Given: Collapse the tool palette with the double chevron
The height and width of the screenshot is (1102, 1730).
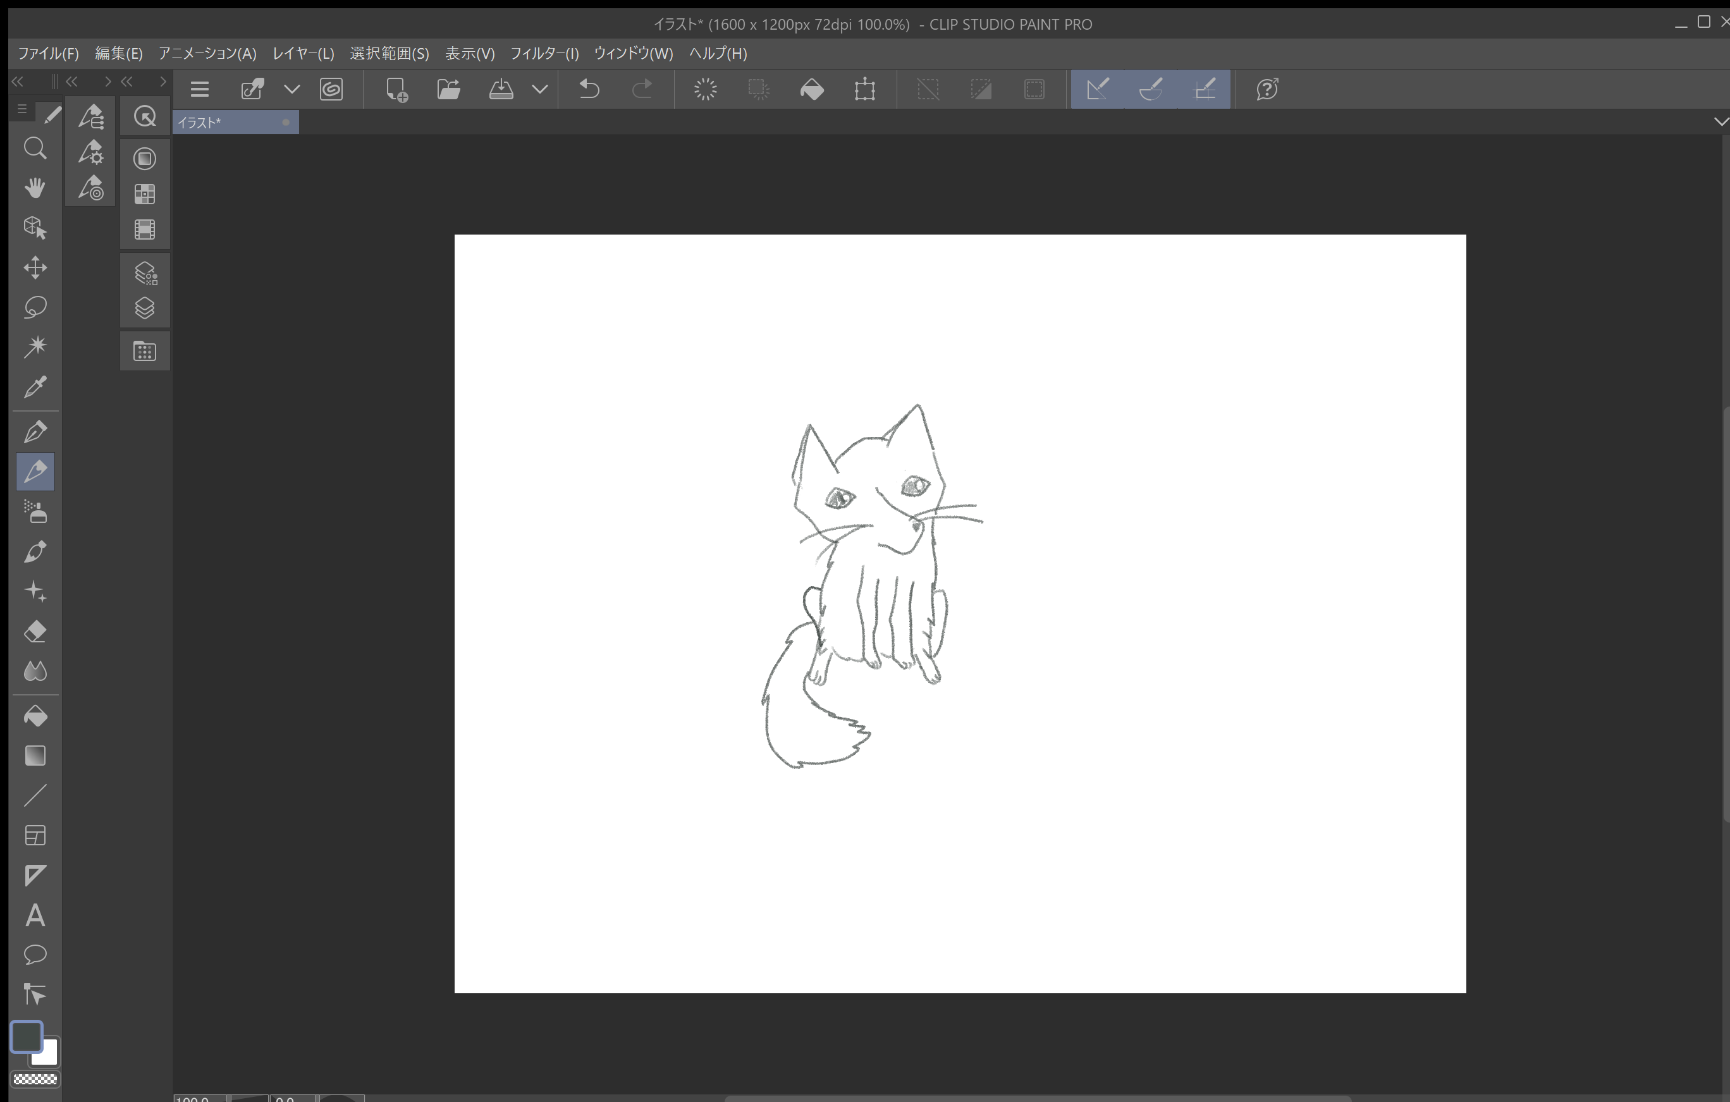Looking at the screenshot, I should [x=16, y=81].
